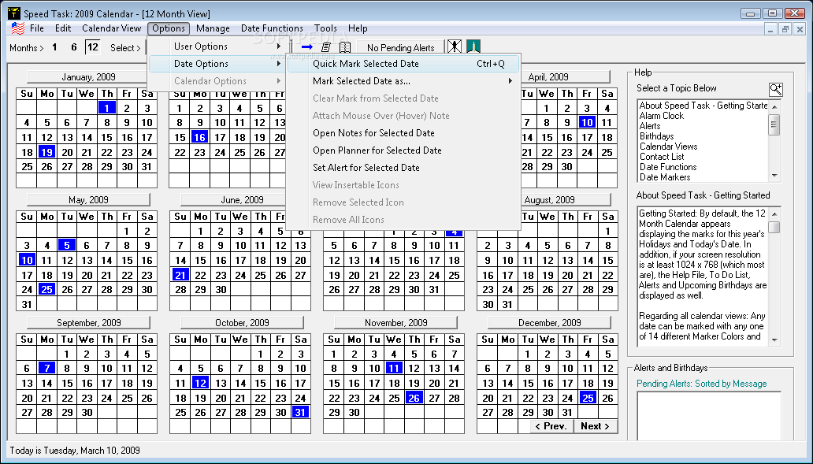Click the Pending Alerts list box
Viewport: 813px width, 464px height.
pyautogui.click(x=709, y=416)
